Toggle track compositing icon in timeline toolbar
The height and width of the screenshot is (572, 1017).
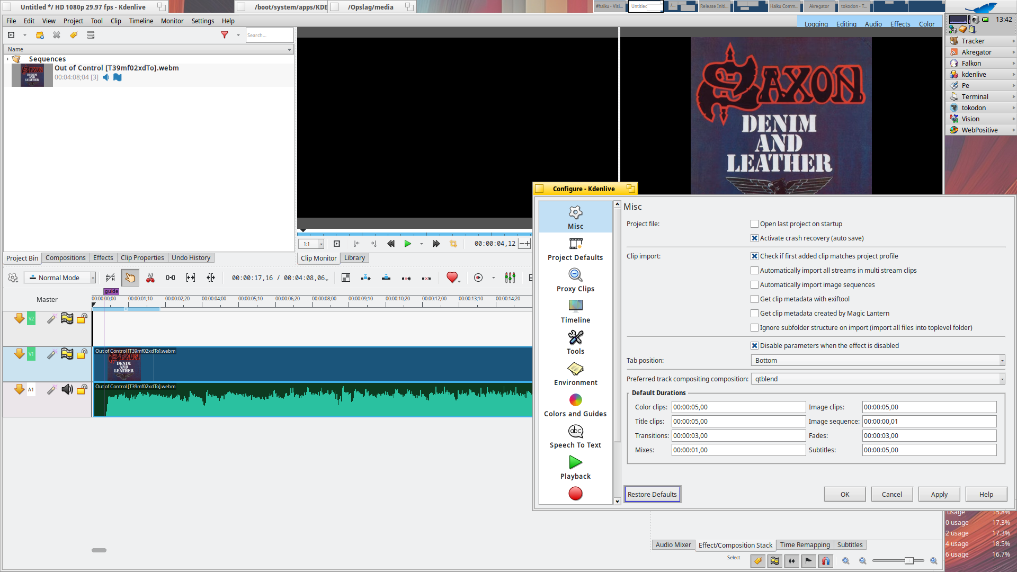pyautogui.click(x=346, y=278)
